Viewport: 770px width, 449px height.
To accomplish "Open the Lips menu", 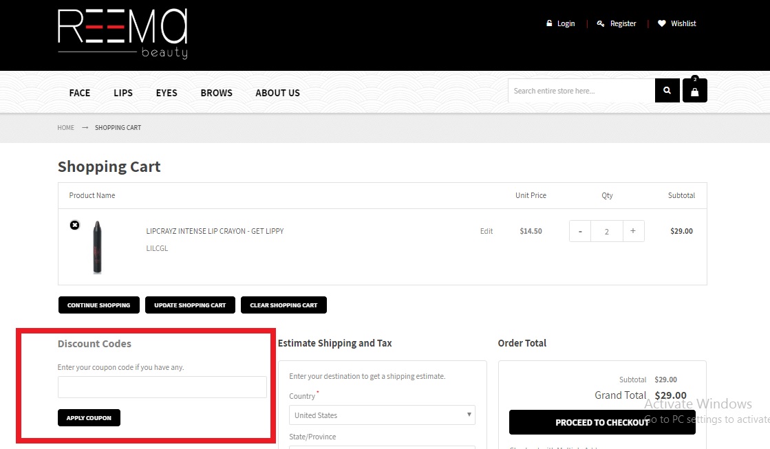I will (122, 93).
